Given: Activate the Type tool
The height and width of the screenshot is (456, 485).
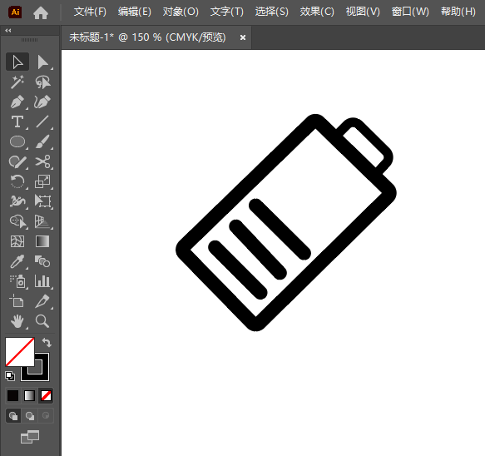Looking at the screenshot, I should tap(17, 121).
